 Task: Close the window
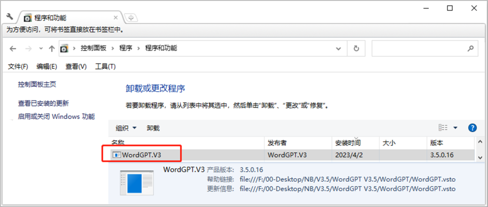click(x=474, y=9)
